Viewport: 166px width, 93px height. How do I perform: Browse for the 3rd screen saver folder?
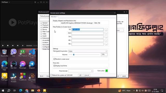tap(106, 37)
